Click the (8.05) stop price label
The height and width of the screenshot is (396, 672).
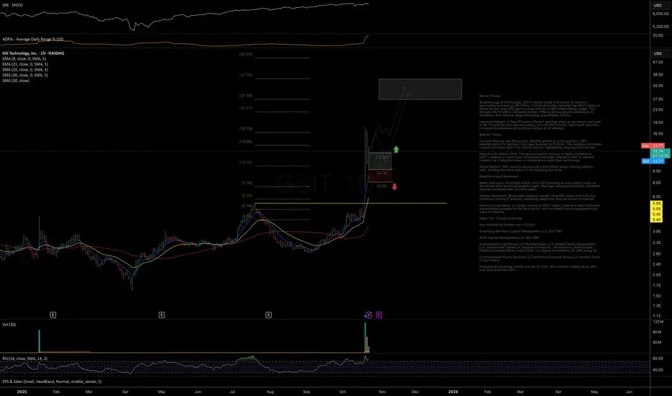point(382,186)
